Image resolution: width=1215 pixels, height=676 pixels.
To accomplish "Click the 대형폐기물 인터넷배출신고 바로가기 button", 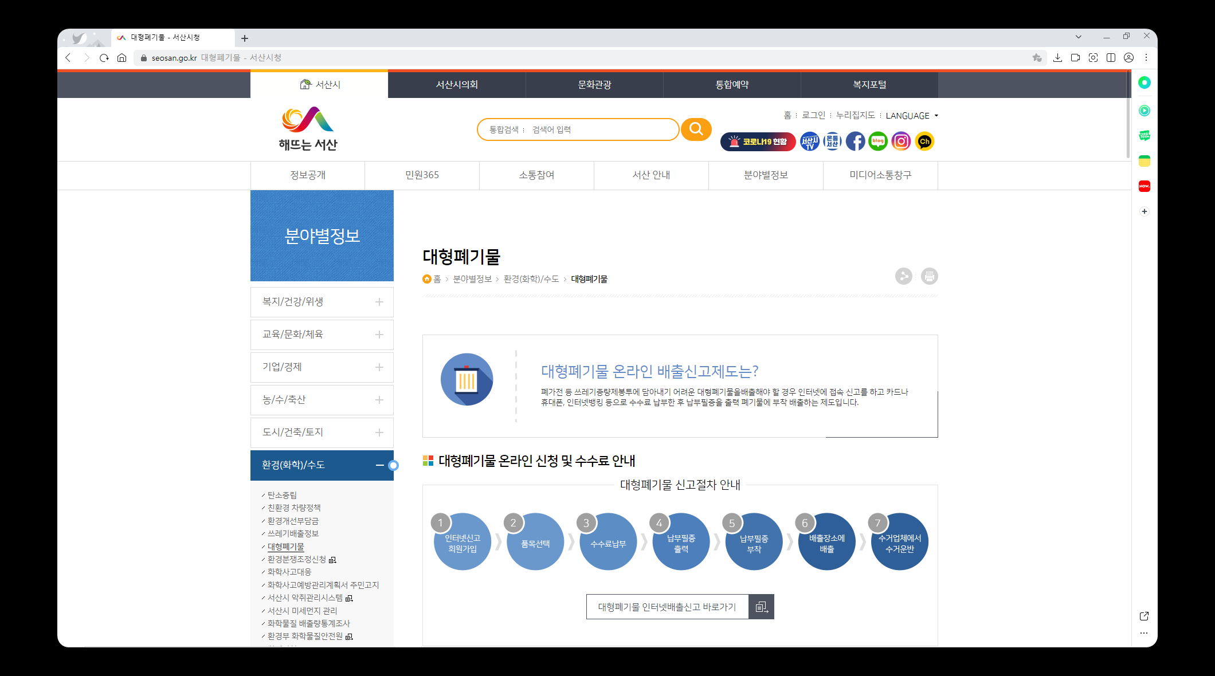I will point(680,607).
